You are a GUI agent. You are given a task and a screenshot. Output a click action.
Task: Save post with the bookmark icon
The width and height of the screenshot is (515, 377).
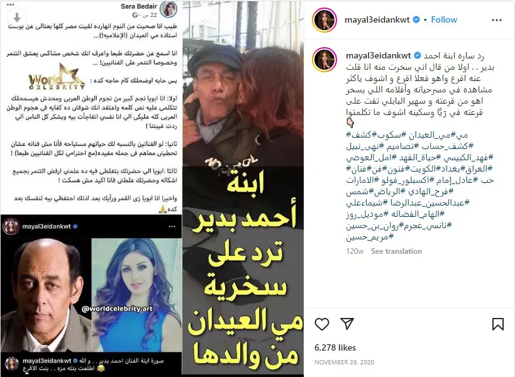(x=498, y=324)
